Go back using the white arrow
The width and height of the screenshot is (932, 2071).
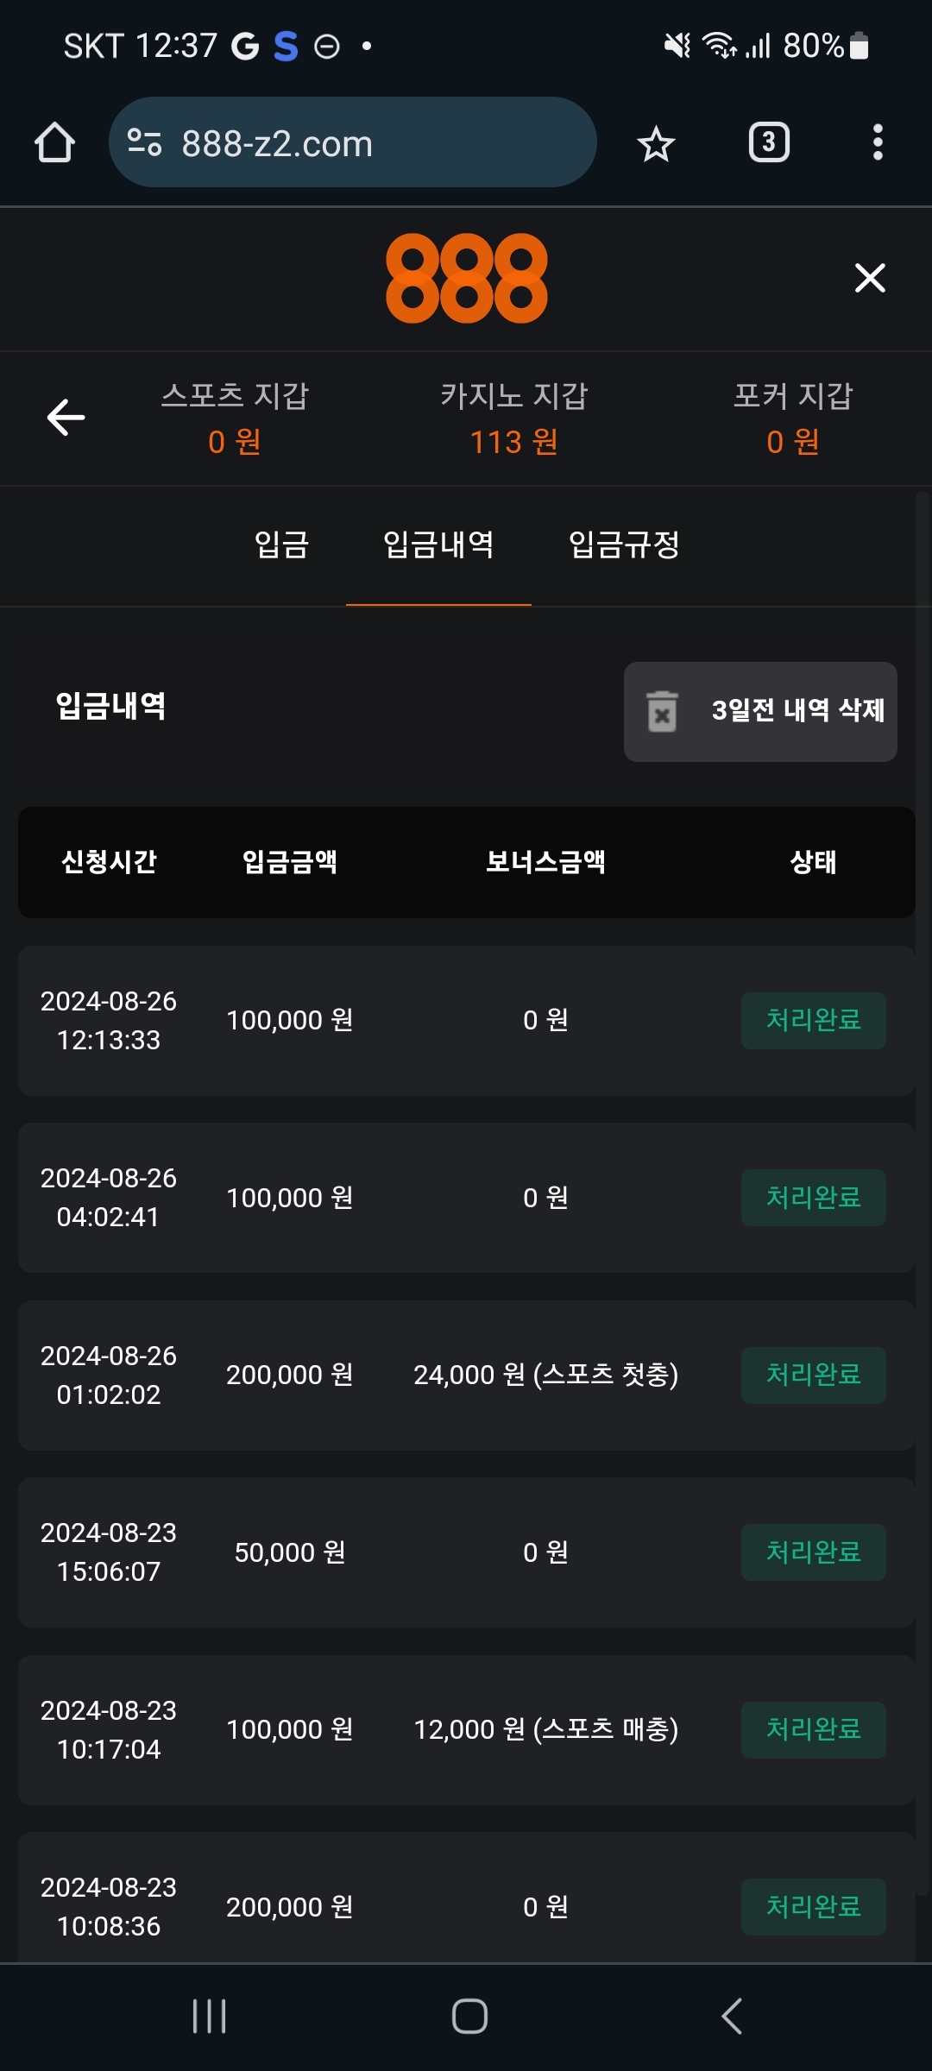click(x=66, y=418)
